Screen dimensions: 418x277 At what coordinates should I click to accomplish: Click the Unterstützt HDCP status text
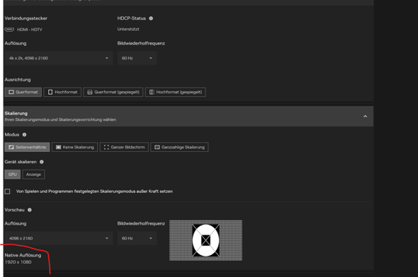(128, 29)
